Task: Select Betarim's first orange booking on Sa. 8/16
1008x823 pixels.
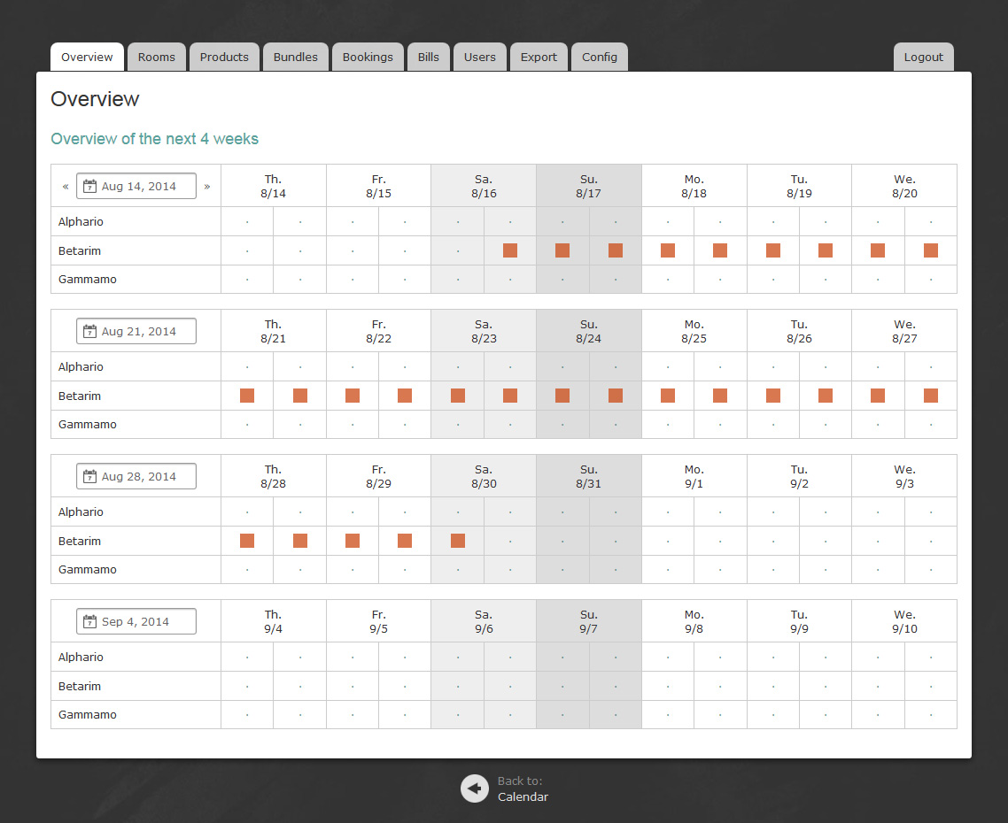Action: click(510, 250)
